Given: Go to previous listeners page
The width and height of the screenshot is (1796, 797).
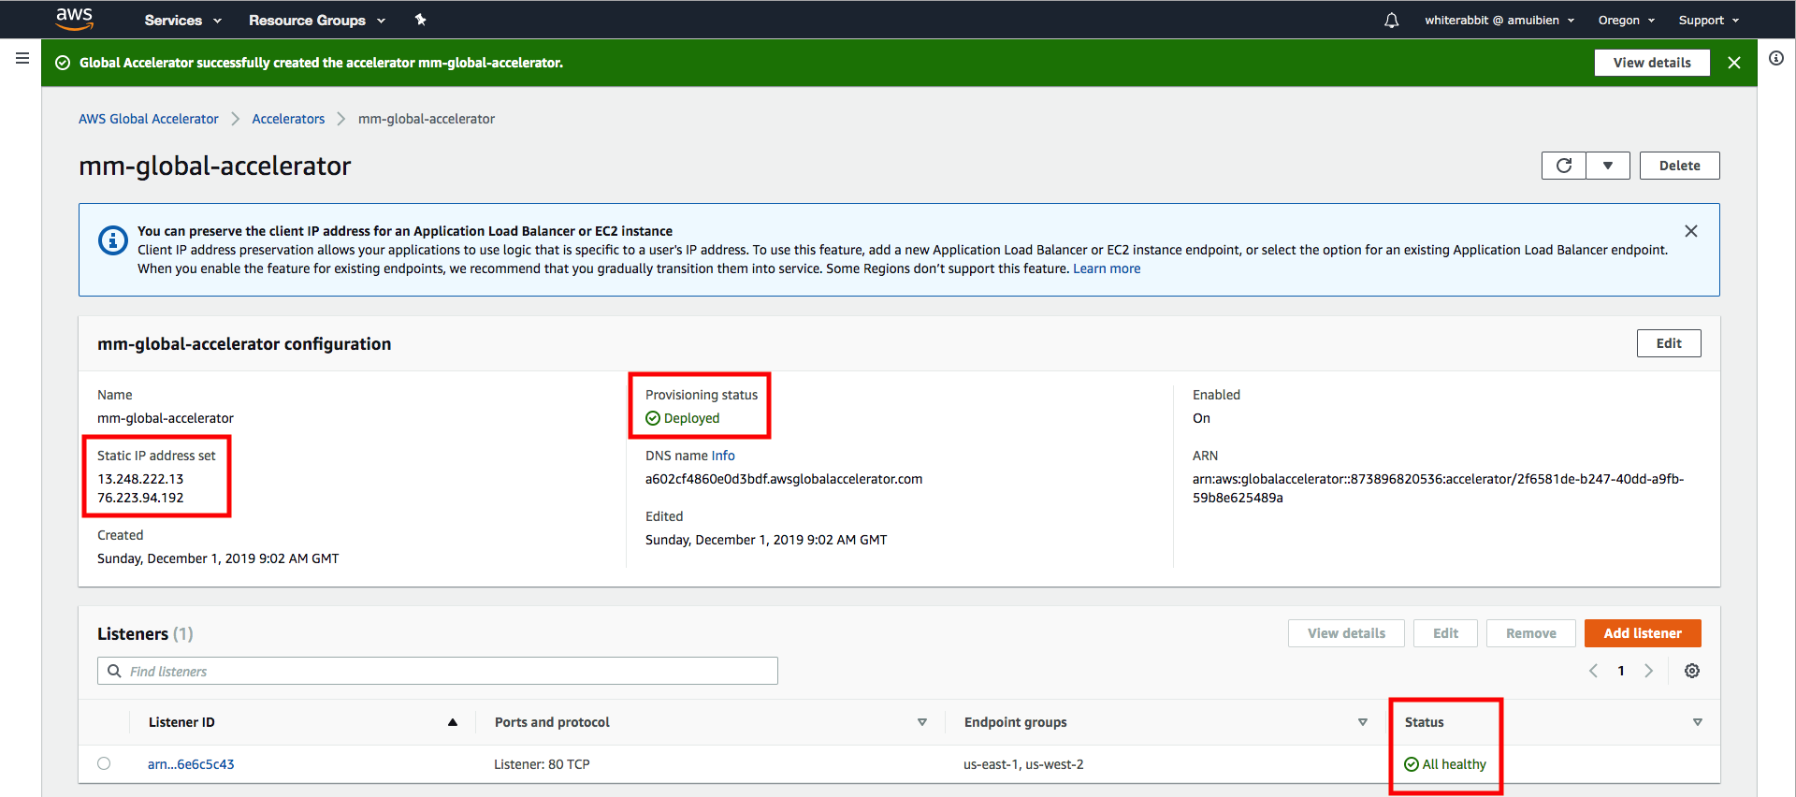Looking at the screenshot, I should [1593, 671].
